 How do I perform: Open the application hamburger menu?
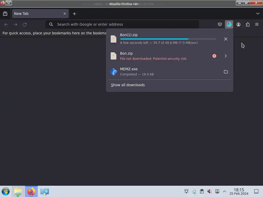(257, 24)
